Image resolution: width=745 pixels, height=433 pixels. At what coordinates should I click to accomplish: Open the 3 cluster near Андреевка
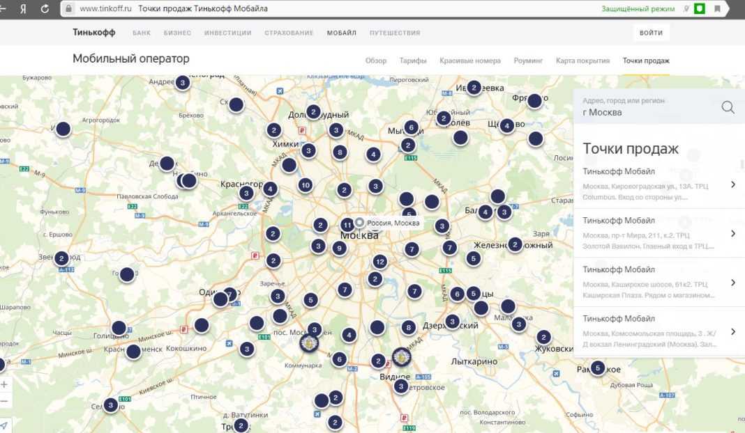coord(183,83)
